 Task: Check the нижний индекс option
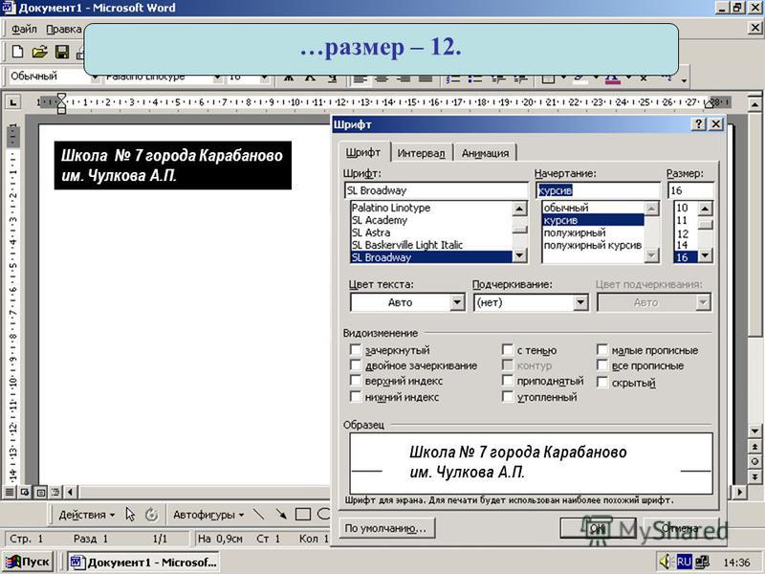355,397
